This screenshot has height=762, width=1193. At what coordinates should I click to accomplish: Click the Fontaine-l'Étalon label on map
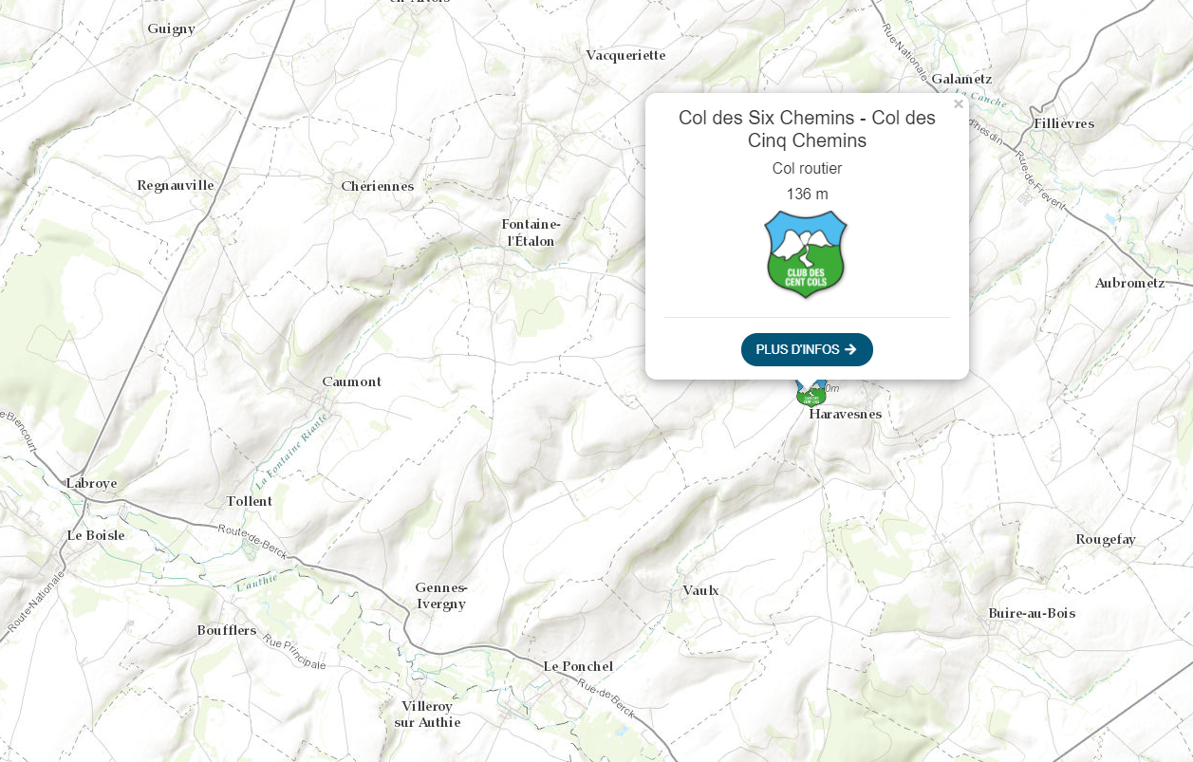tap(531, 232)
